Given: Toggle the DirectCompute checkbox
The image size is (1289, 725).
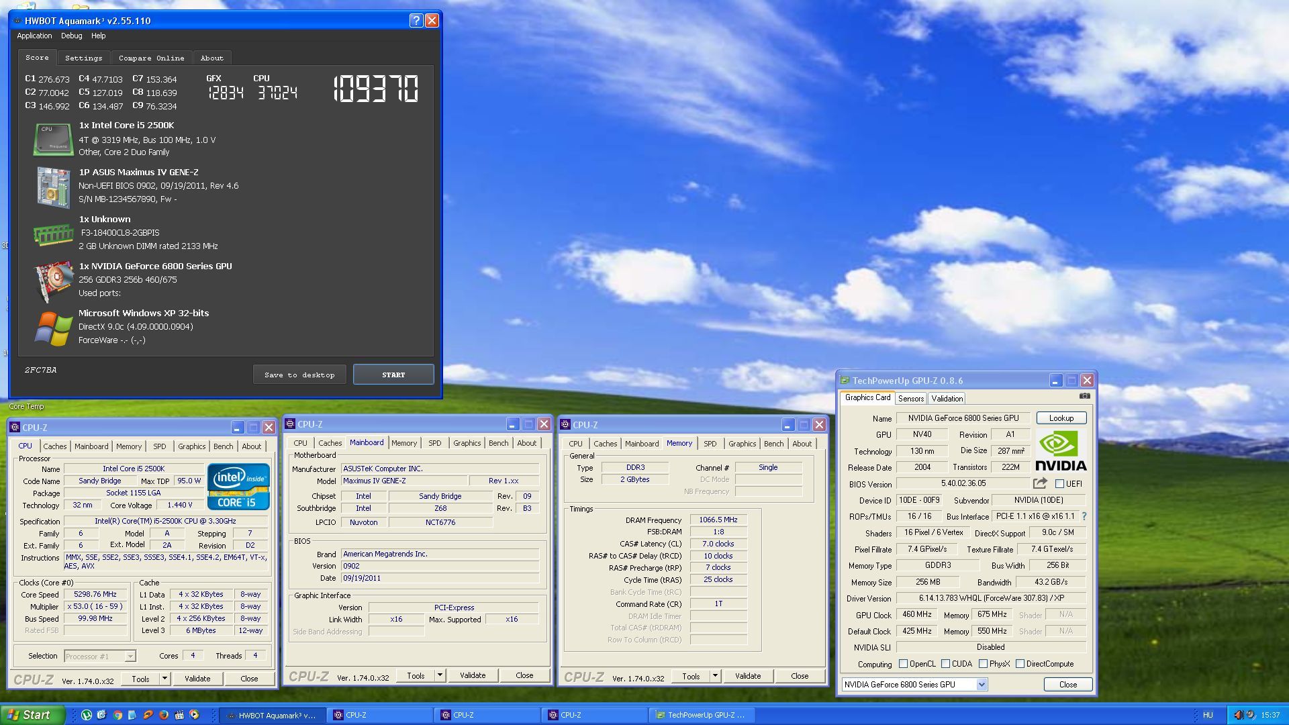Looking at the screenshot, I should 1020,664.
